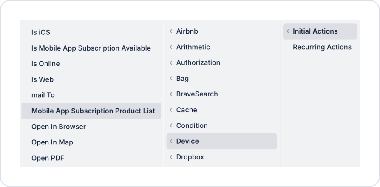Click the chevron beside Arithmetic
Image resolution: width=380 pixels, height=187 pixels.
[171, 47]
